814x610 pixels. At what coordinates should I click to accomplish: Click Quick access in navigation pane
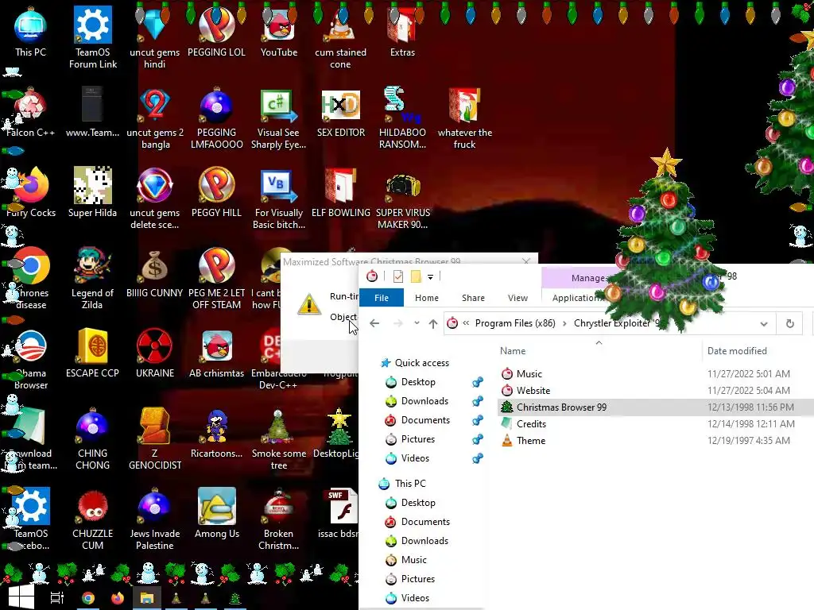(x=421, y=362)
